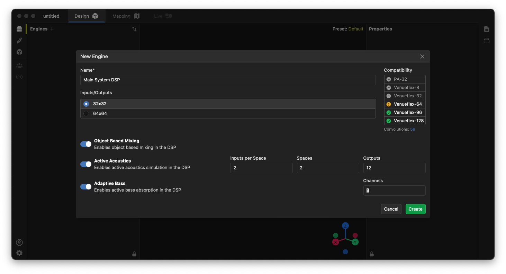Open the user account icon
The height and width of the screenshot is (274, 506).
tap(19, 242)
